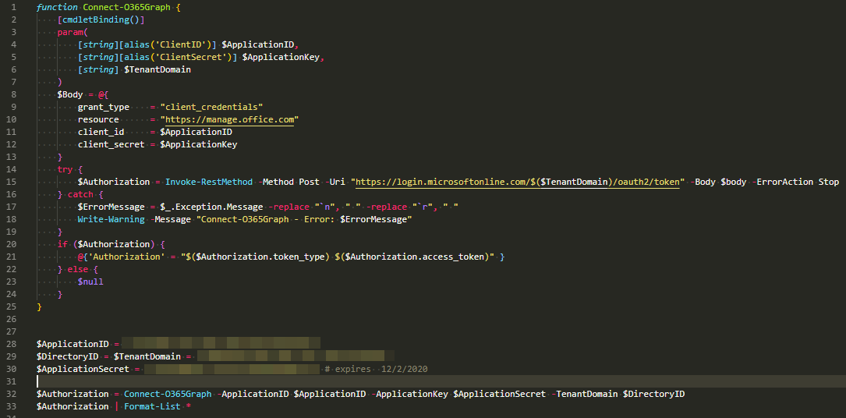Image resolution: width=846 pixels, height=418 pixels.
Task: Click the $null value in else block
Action: click(x=90, y=282)
